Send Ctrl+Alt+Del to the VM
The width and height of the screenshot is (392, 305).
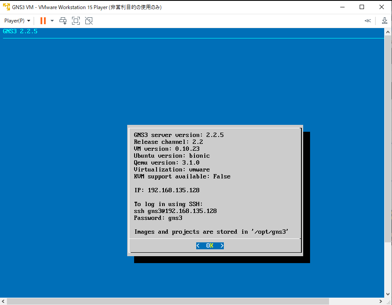(63, 21)
